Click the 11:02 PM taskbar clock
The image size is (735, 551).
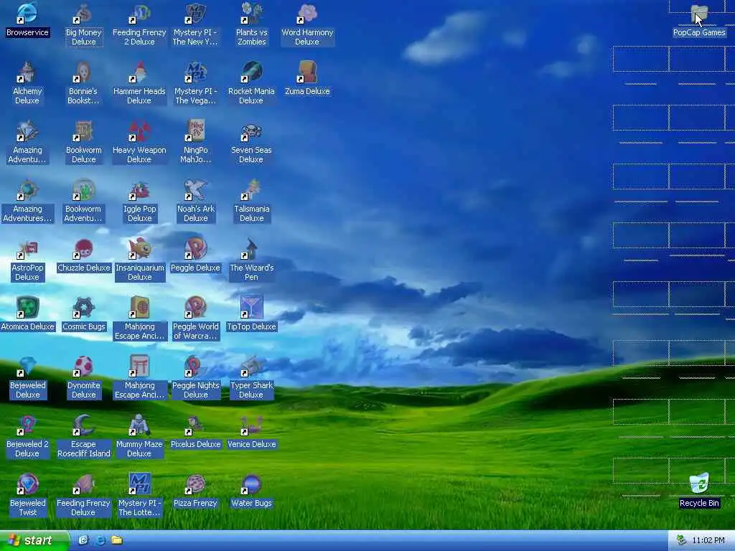click(708, 540)
